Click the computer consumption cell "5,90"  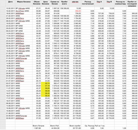pyautogui.click(x=120, y=83)
